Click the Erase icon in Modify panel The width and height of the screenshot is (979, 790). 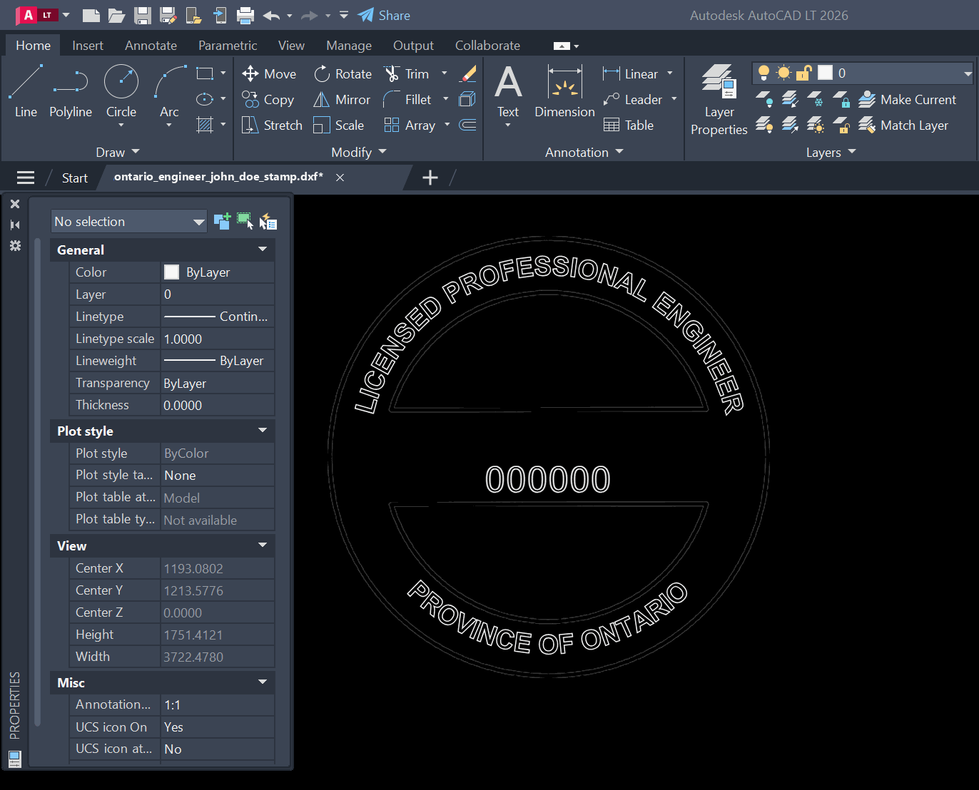(468, 74)
